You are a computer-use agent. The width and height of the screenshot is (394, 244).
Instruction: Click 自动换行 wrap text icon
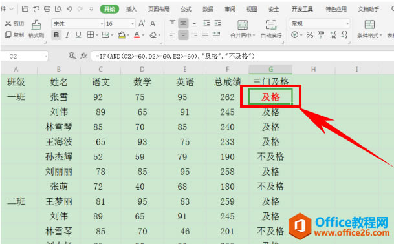click(271, 29)
